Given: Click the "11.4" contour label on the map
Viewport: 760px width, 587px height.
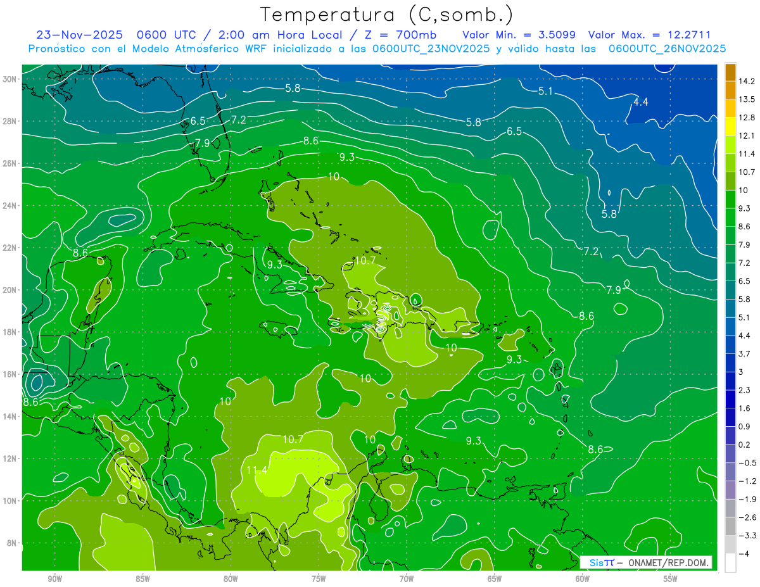Looking at the screenshot, I should [256, 470].
